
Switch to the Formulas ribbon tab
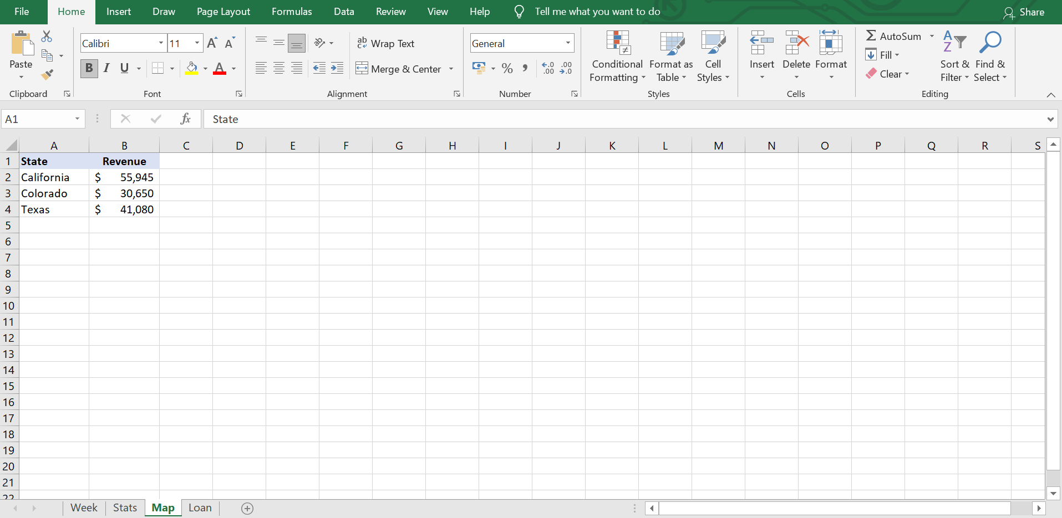pos(292,11)
